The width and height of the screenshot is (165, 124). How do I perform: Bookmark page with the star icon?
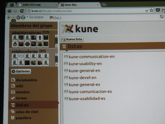tap(152, 10)
